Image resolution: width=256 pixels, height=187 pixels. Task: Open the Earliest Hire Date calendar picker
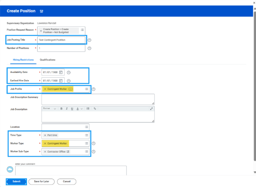tap(61, 81)
